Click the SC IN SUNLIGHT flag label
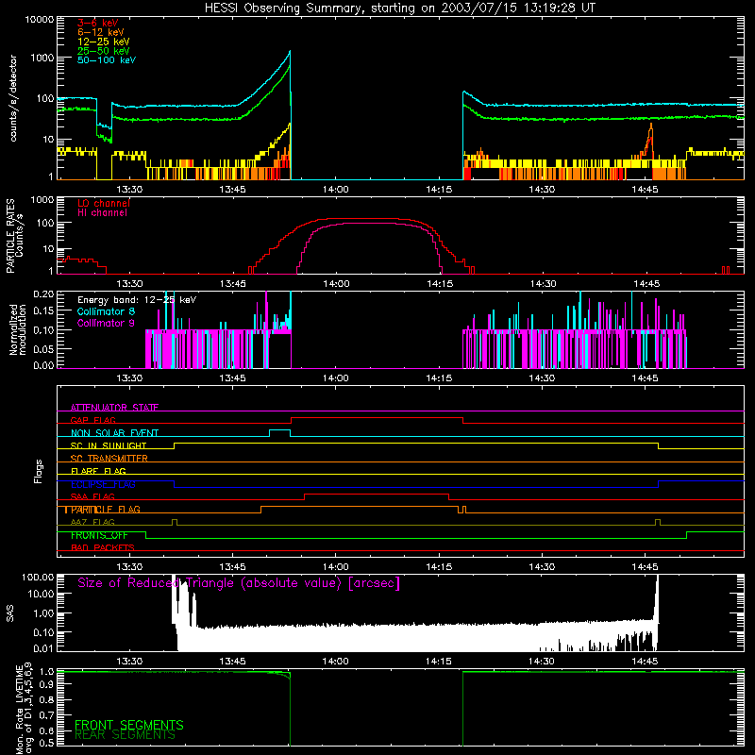 click(109, 445)
